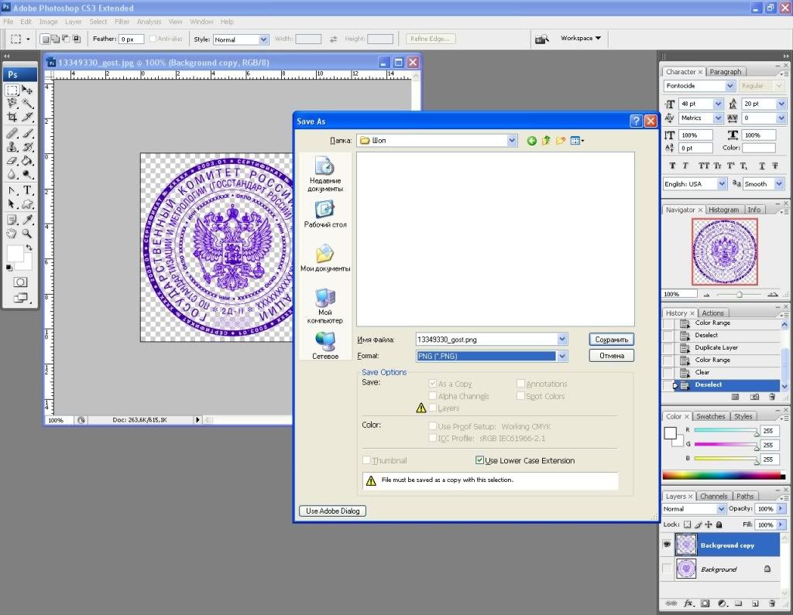Open the Workspace dropdown menu
The height and width of the screenshot is (615, 793).
coord(581,39)
